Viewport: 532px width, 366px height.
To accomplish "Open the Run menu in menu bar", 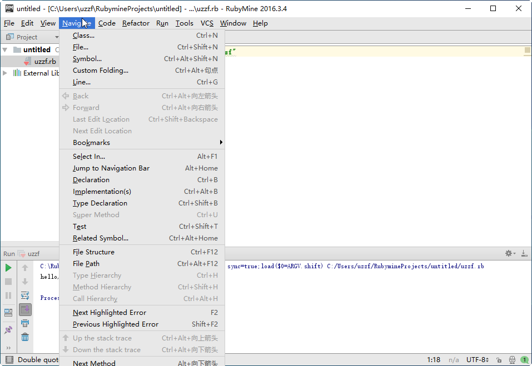I will coord(162,23).
